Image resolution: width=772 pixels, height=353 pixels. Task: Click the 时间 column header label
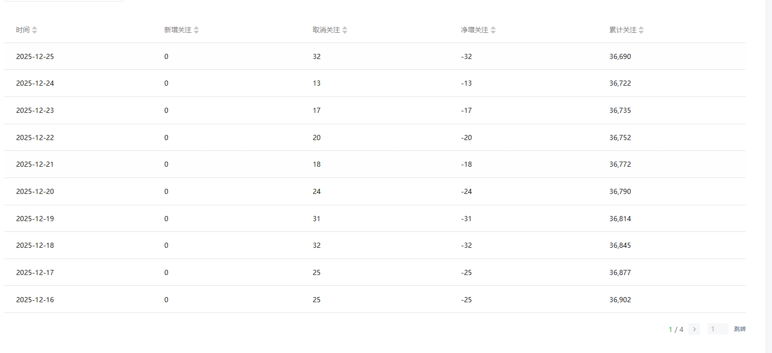(x=23, y=30)
